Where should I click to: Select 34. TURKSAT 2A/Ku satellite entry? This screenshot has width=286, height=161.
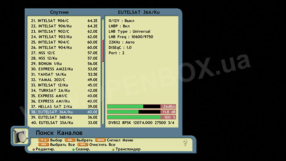click(x=64, y=90)
